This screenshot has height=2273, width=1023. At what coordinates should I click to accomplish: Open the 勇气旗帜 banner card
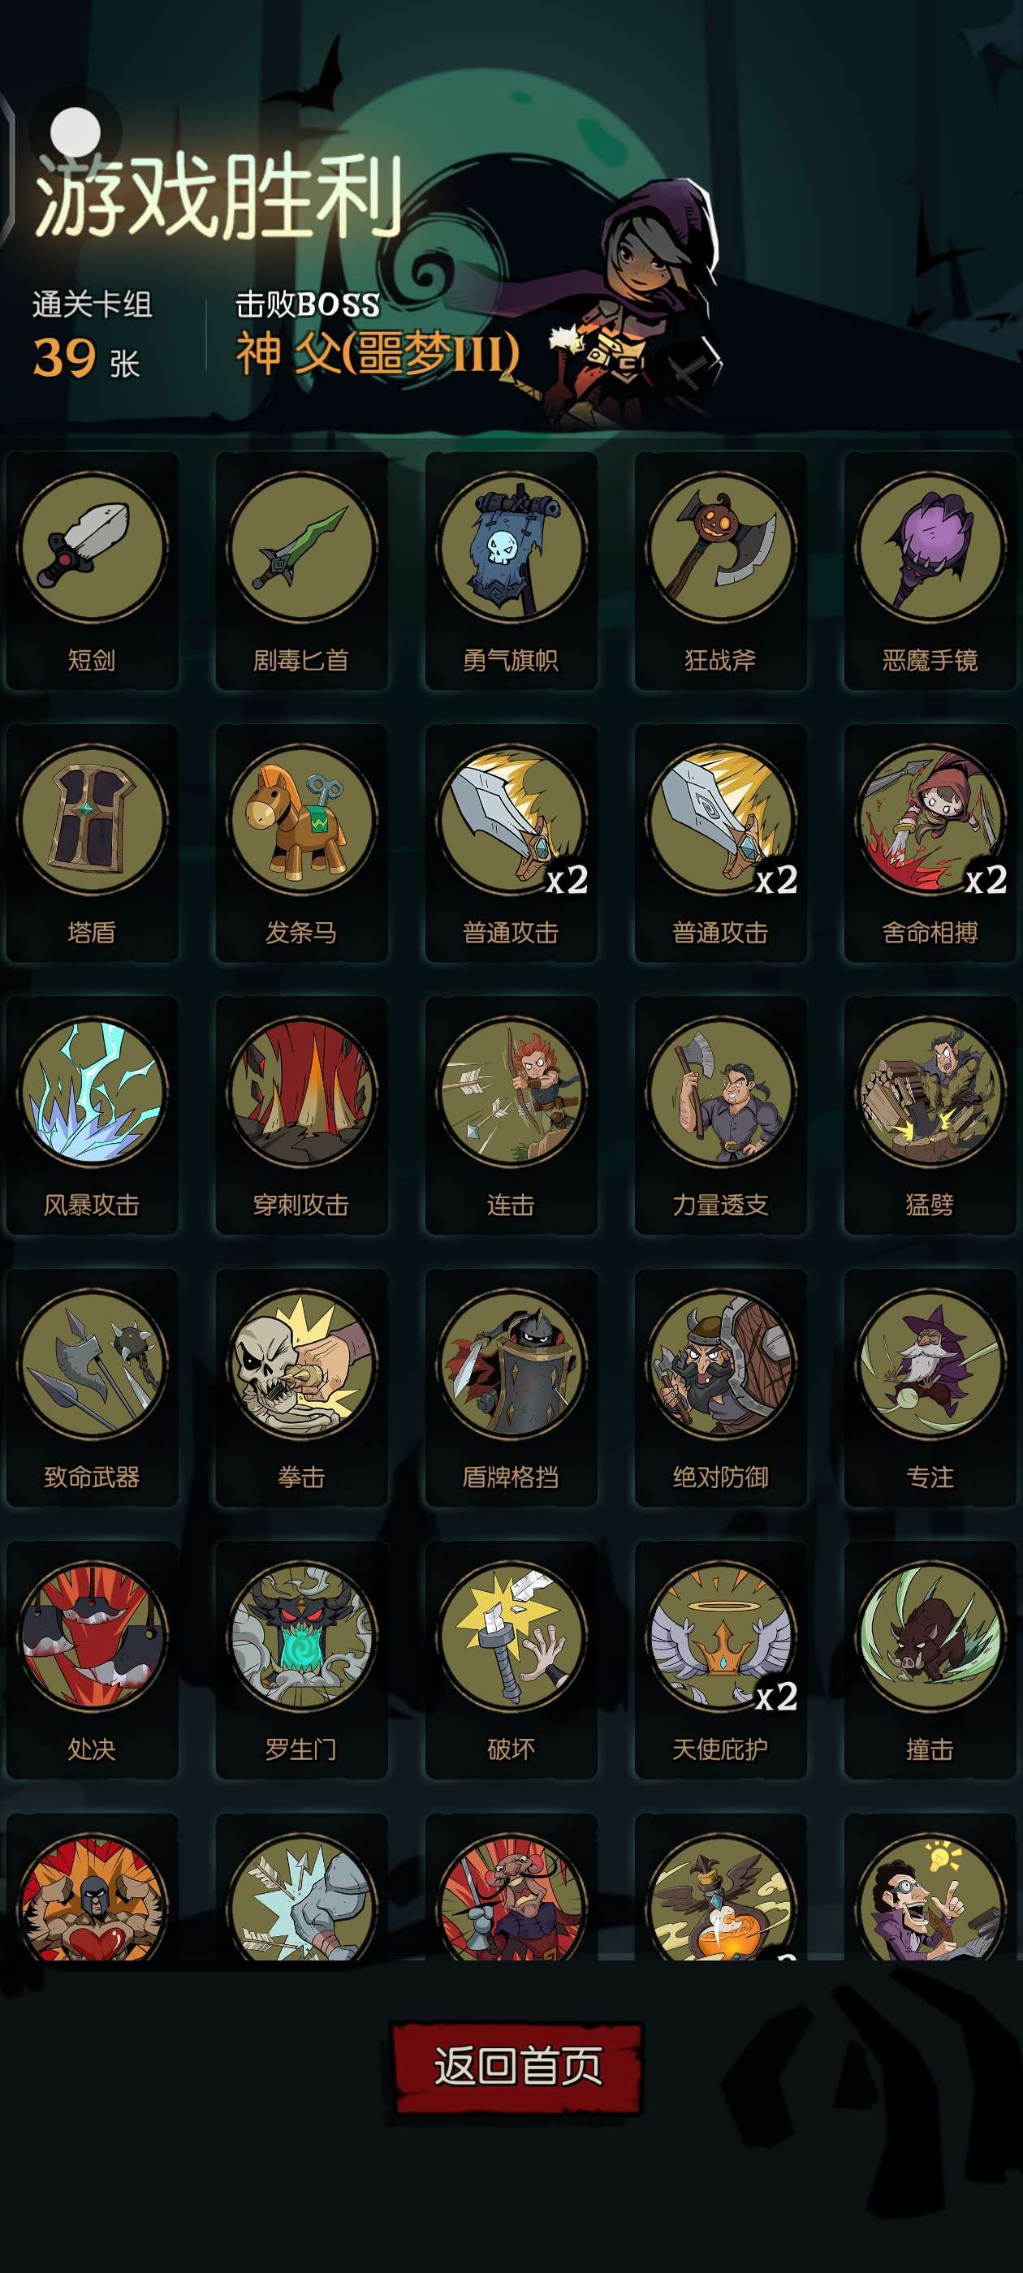(511, 571)
